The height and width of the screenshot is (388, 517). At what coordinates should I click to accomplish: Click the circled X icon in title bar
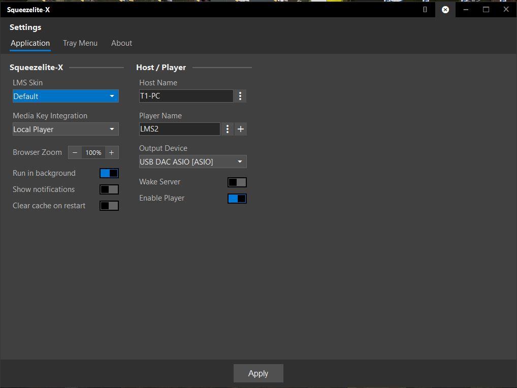[x=445, y=10]
